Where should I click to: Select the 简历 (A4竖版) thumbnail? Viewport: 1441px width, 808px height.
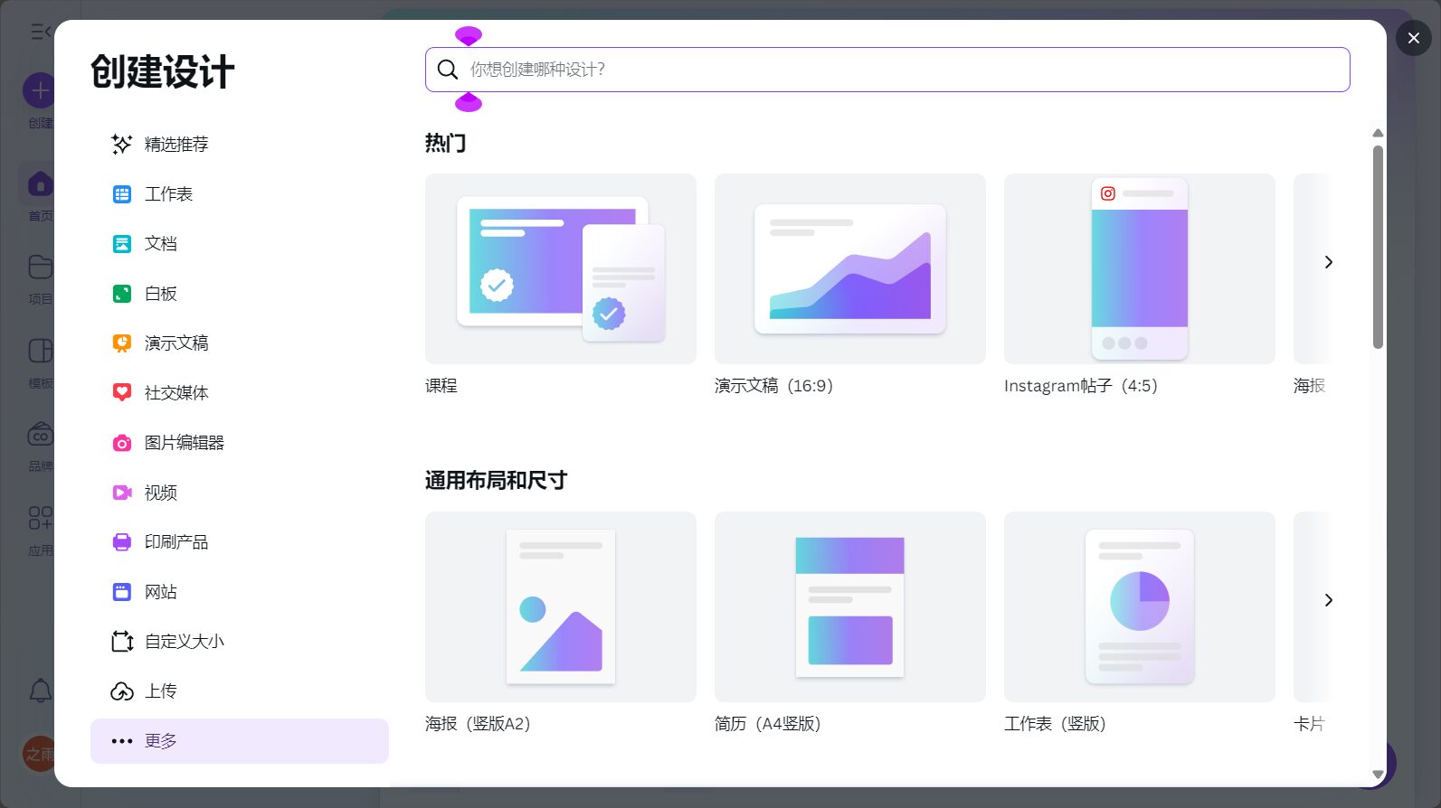click(850, 607)
